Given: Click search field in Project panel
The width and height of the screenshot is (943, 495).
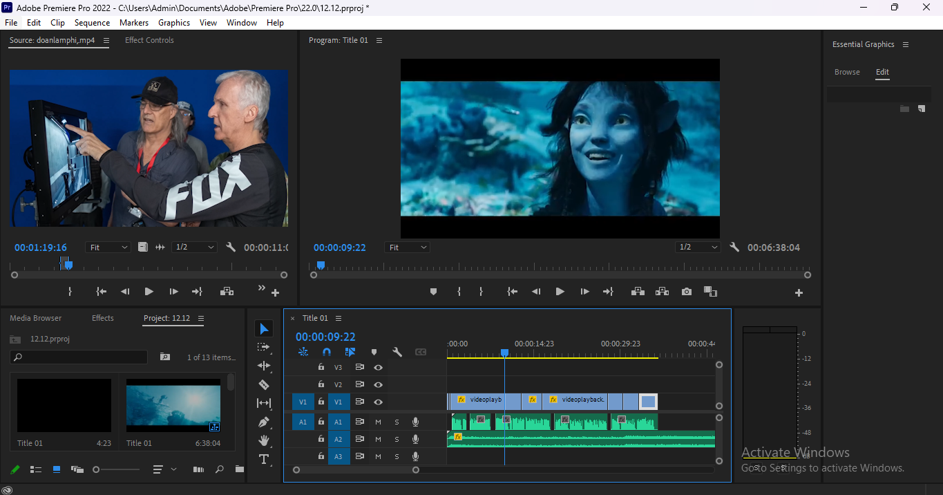Looking at the screenshot, I should point(79,357).
